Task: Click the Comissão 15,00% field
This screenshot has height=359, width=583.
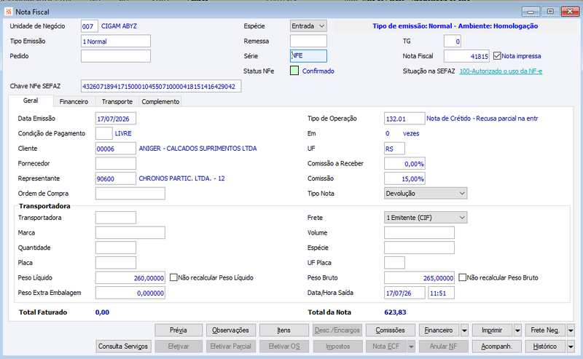Action: click(x=404, y=178)
